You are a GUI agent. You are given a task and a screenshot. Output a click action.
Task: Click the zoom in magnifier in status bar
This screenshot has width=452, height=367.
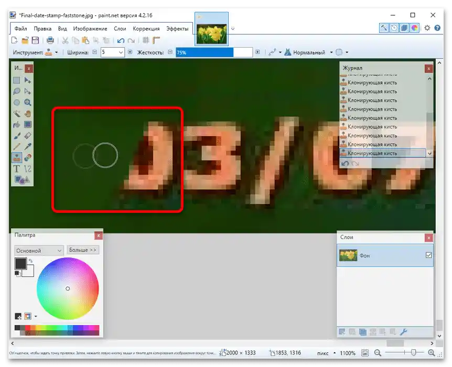point(432,353)
